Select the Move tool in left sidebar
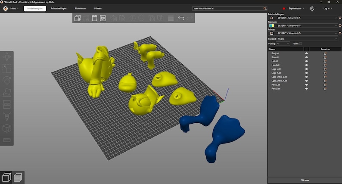Viewport: 342px width, 184px height. [7, 57]
